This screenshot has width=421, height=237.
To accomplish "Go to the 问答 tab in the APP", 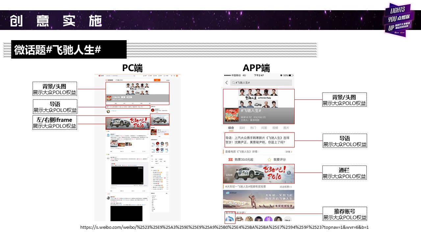I will point(264,128).
